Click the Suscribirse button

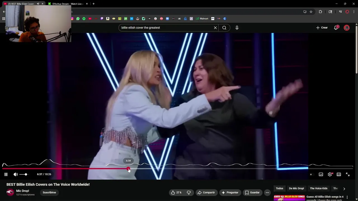coord(49,192)
